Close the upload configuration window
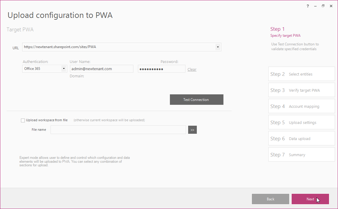The image size is (338, 209). point(331,6)
